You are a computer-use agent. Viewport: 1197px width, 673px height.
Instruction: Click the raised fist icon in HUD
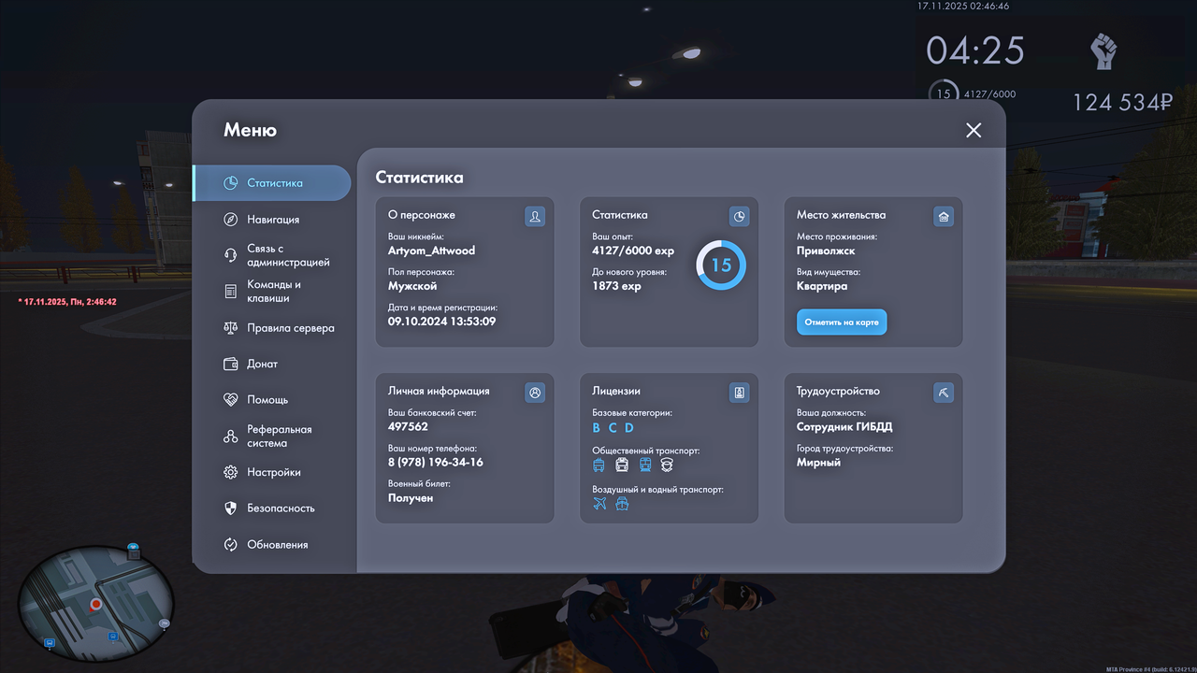pyautogui.click(x=1103, y=50)
